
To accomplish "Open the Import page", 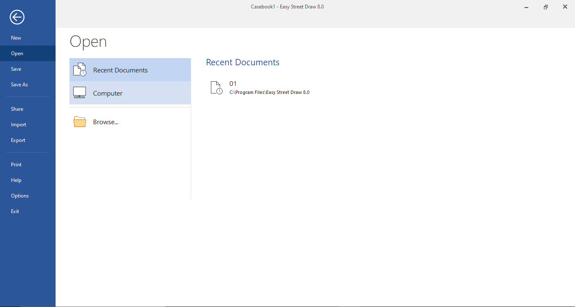I will coord(28,125).
